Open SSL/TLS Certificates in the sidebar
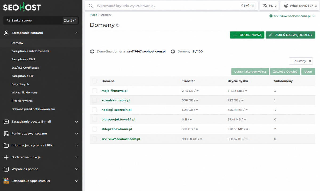Viewport: 320px width, 191px height. (x=25, y=68)
